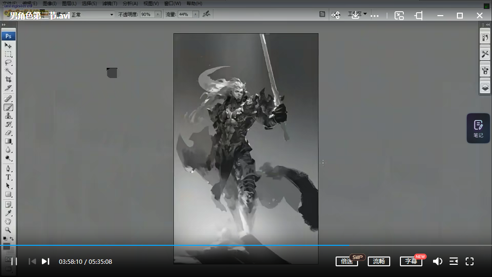The image size is (492, 277).
Task: Switch to mini player mode
Action: pos(399,16)
